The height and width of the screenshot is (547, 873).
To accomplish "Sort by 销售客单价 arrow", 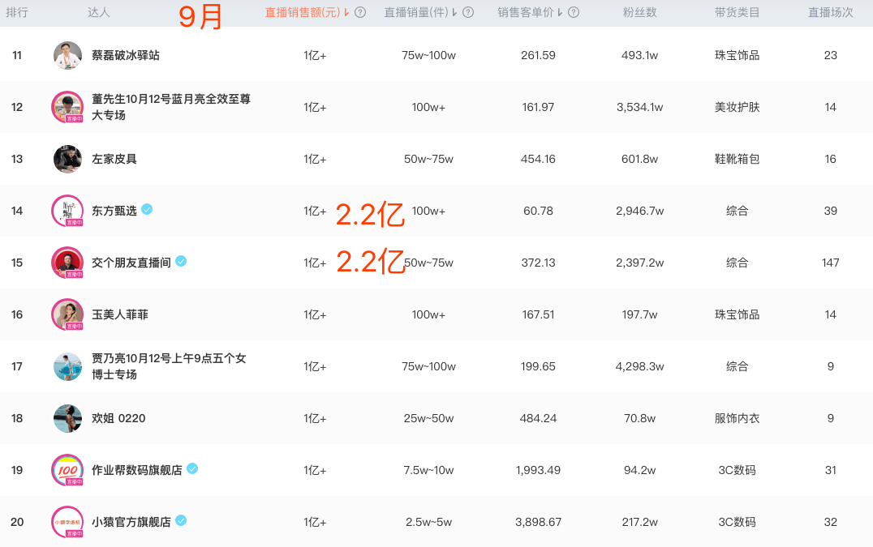I will [x=560, y=12].
